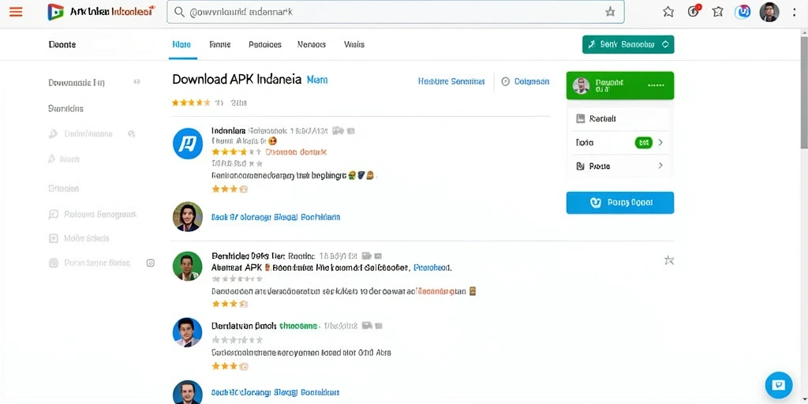808x404 pixels.
Task: Click the clock icon before Colgnsen
Action: tap(506, 81)
